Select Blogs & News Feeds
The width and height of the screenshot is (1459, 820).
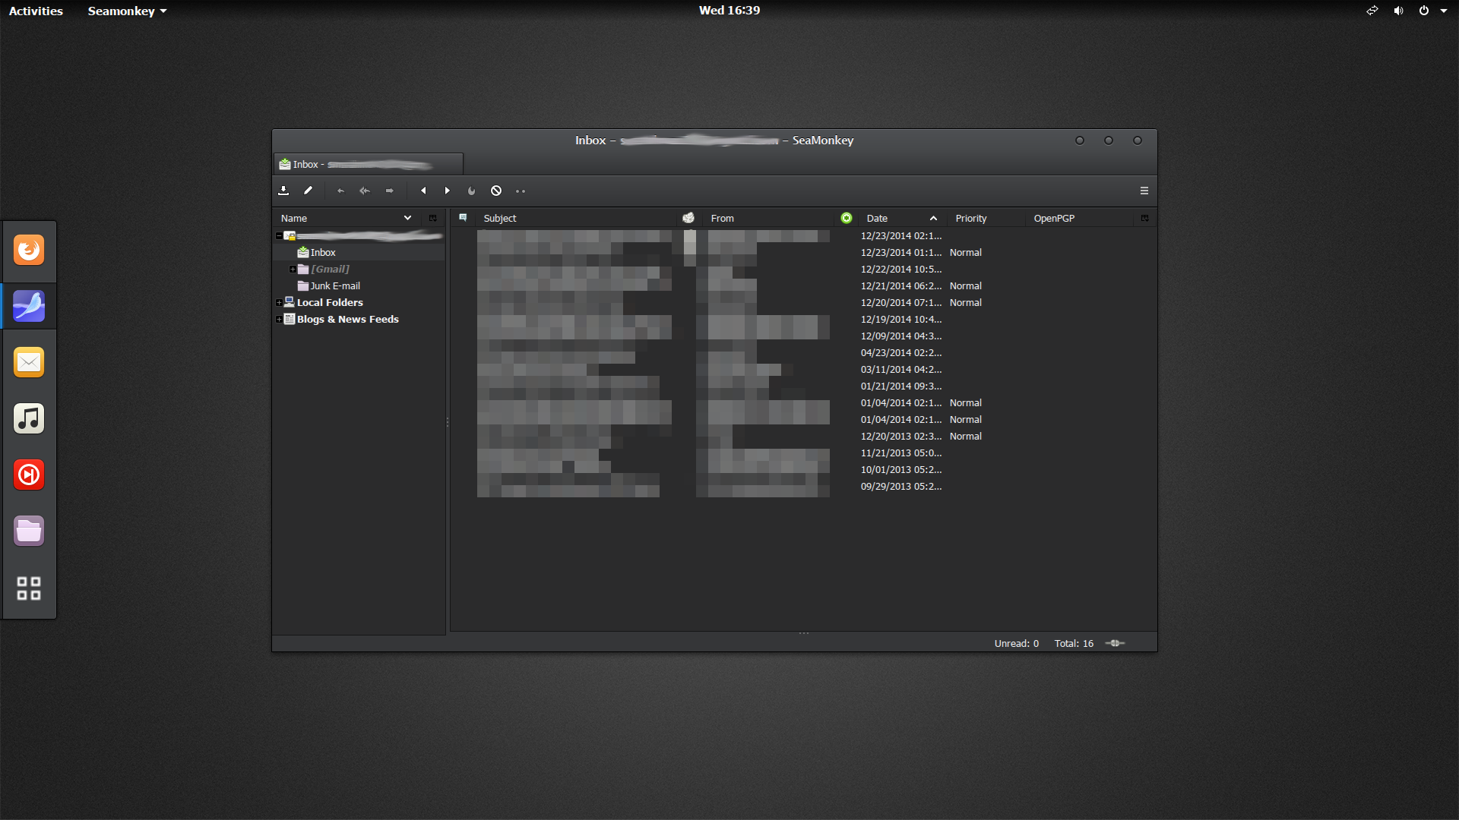pos(347,319)
